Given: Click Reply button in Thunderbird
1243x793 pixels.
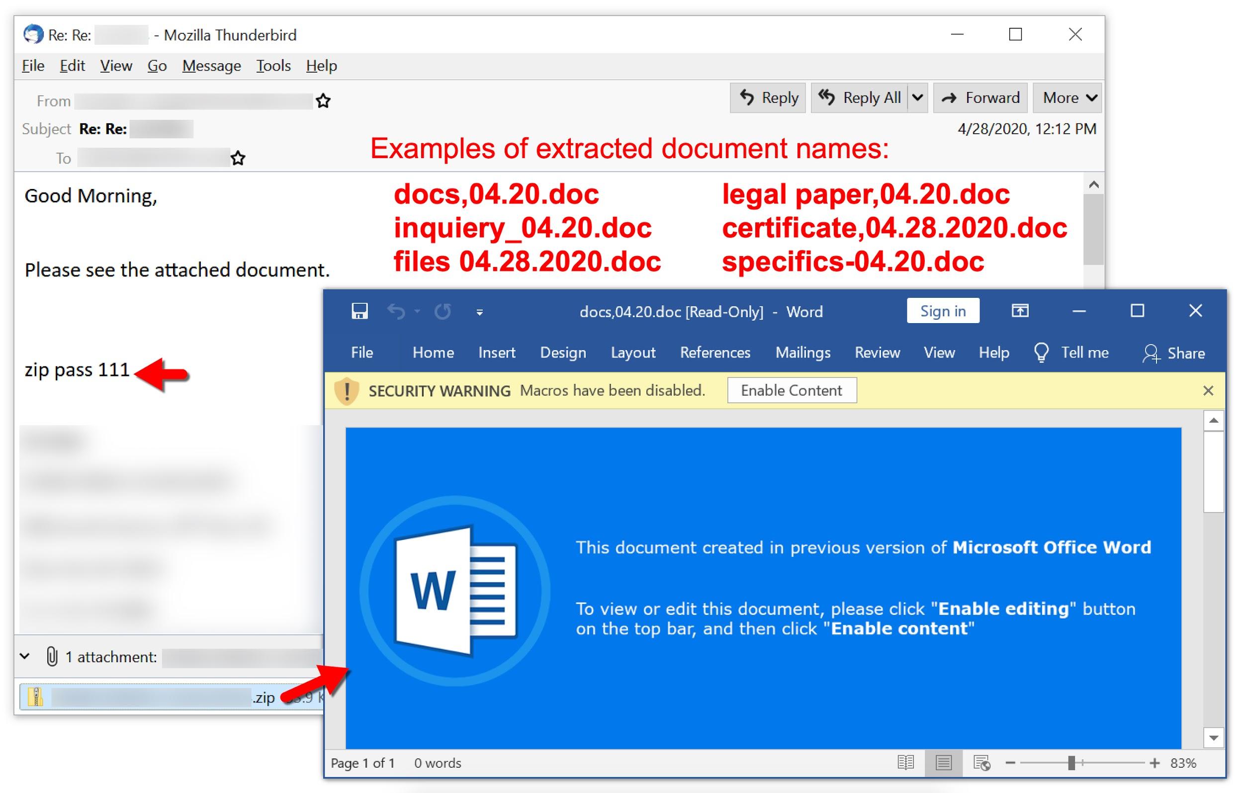Looking at the screenshot, I should coord(768,97).
